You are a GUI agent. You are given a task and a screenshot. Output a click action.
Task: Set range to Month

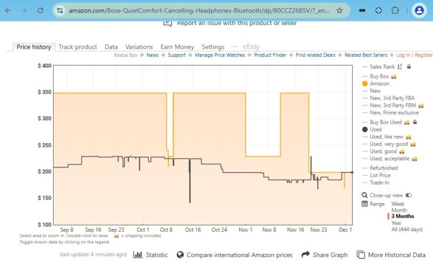click(399, 210)
